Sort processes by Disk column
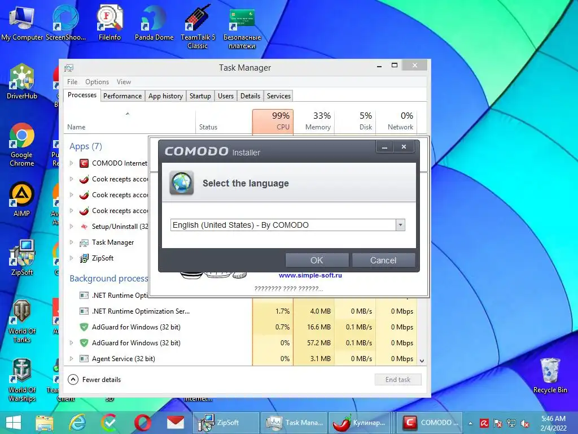The image size is (578, 434). (x=356, y=122)
